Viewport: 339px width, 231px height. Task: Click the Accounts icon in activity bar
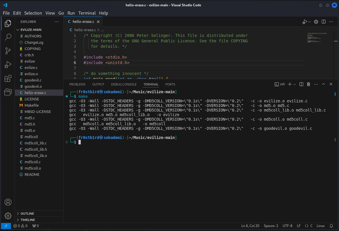click(8, 202)
